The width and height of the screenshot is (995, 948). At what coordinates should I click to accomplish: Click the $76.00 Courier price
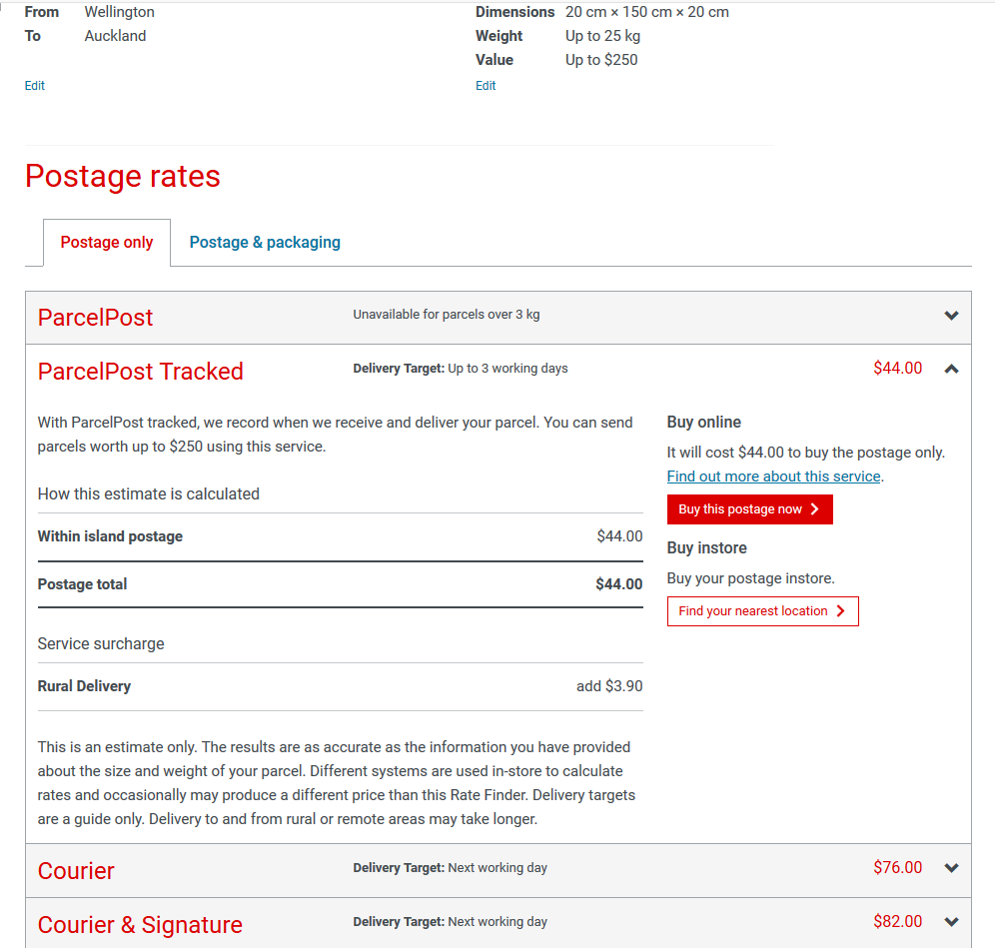point(897,868)
